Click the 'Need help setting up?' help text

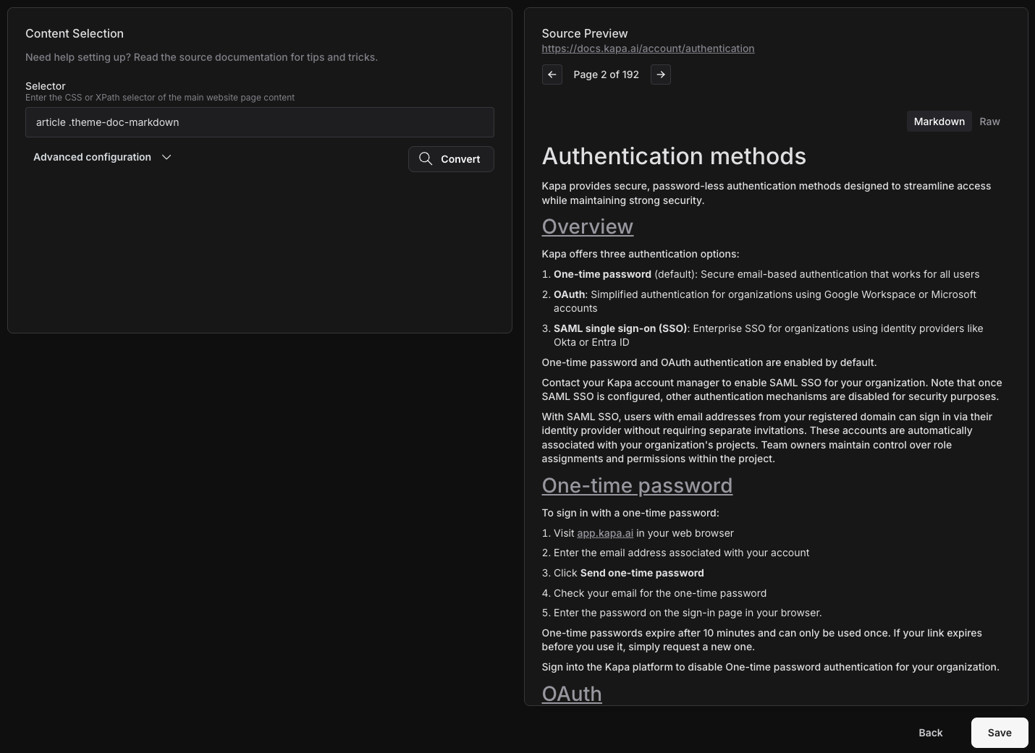[201, 57]
